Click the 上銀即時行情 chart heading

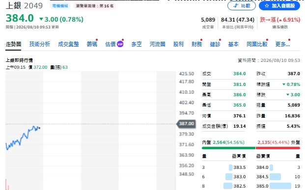click(19, 60)
